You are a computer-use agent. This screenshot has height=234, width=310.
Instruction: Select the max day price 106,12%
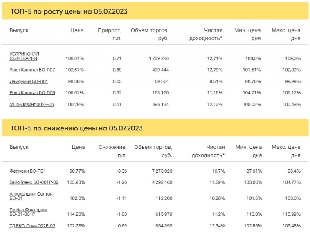click(291, 93)
